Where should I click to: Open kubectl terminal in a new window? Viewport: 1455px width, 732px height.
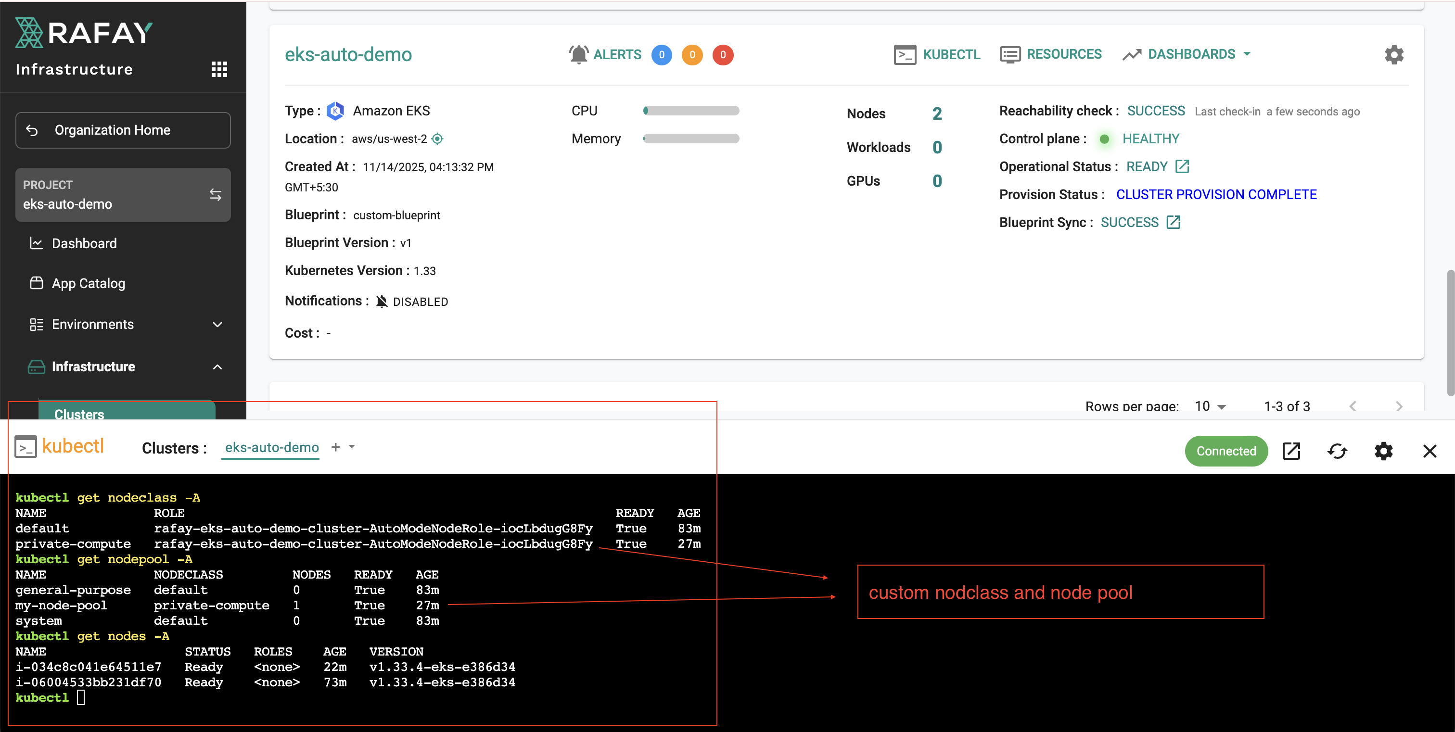click(x=1292, y=451)
